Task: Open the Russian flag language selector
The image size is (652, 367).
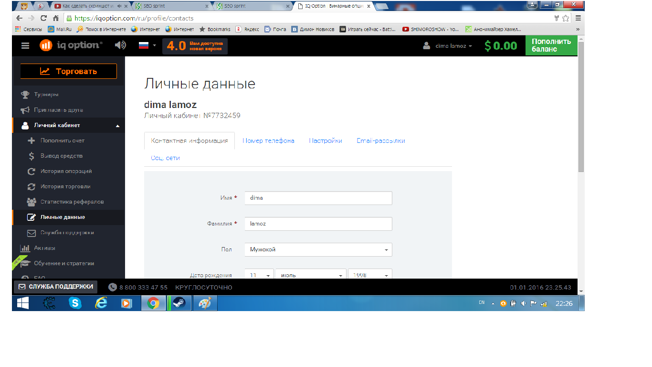Action: [147, 45]
